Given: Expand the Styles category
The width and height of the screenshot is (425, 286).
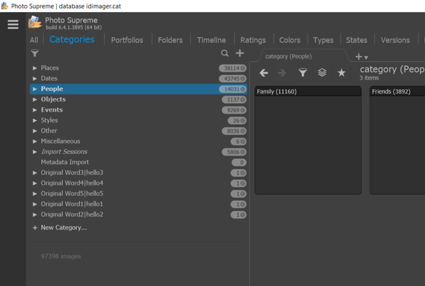Looking at the screenshot, I should point(35,120).
